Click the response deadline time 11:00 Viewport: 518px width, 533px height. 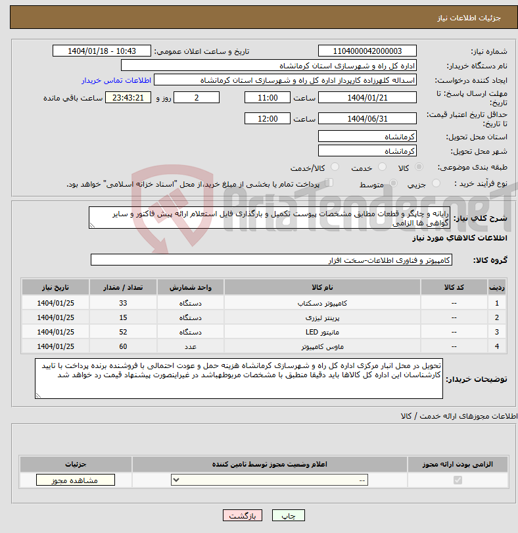[268, 97]
